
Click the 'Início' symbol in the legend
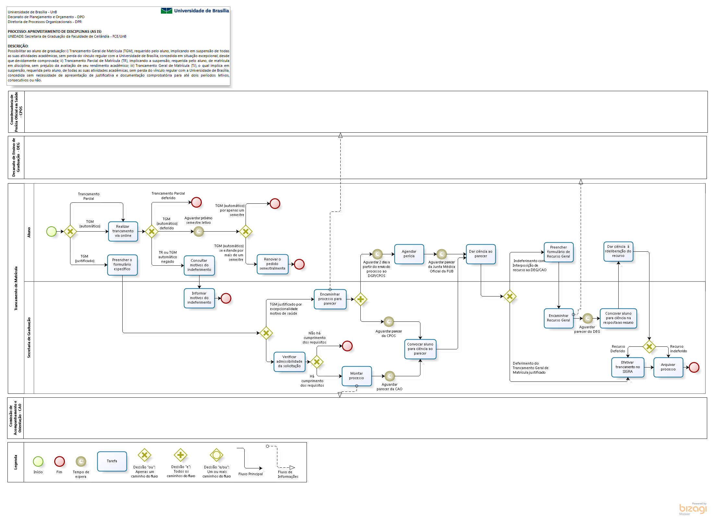click(x=38, y=461)
